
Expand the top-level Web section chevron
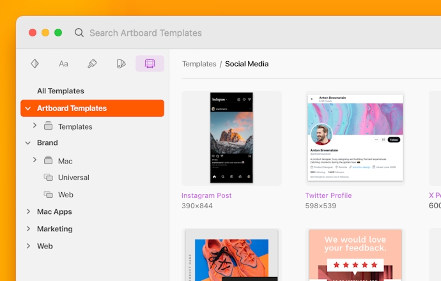[x=28, y=246]
